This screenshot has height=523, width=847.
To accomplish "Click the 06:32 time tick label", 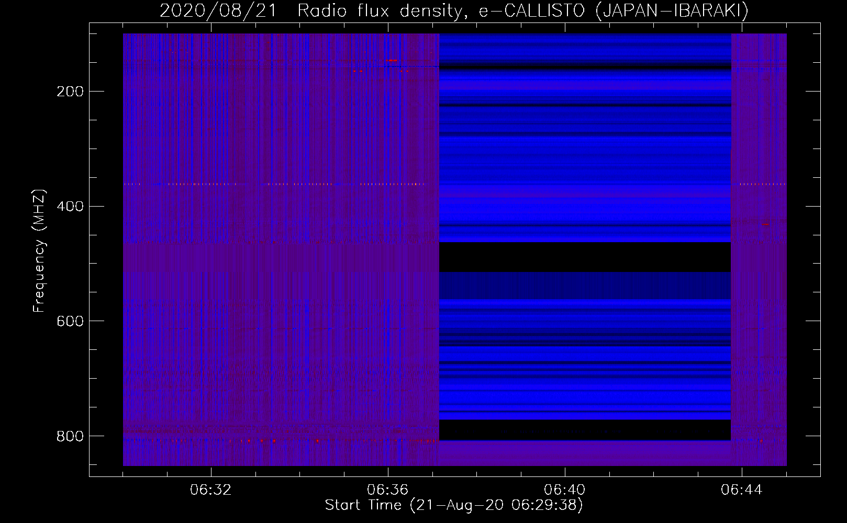I will pos(211,490).
